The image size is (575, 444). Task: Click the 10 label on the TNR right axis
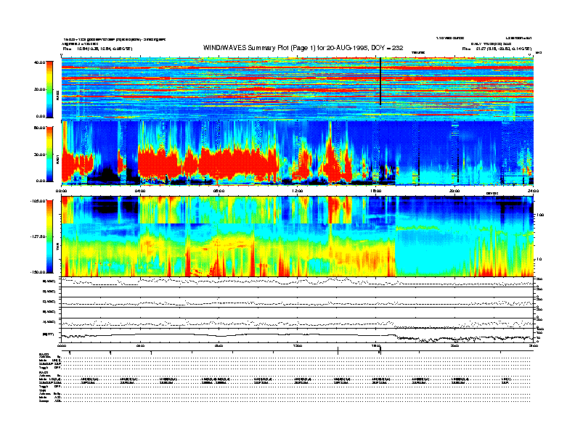539,260
